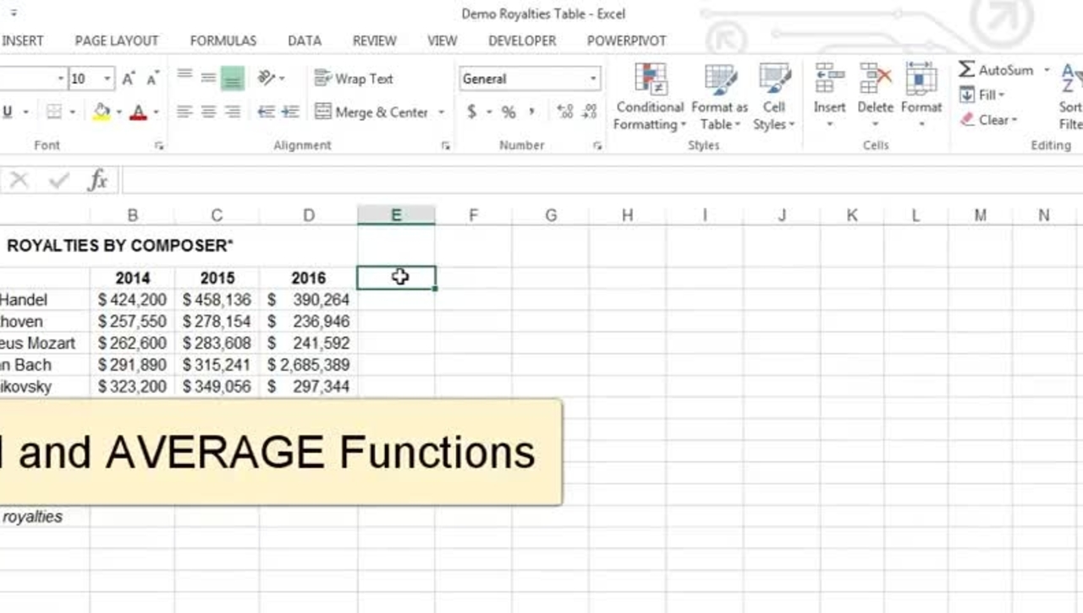Screen dimensions: 1083x613
Task: Switch to the FORMULAS tab
Action: [223, 41]
